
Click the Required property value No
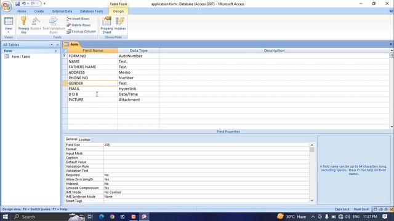[x=206, y=175]
